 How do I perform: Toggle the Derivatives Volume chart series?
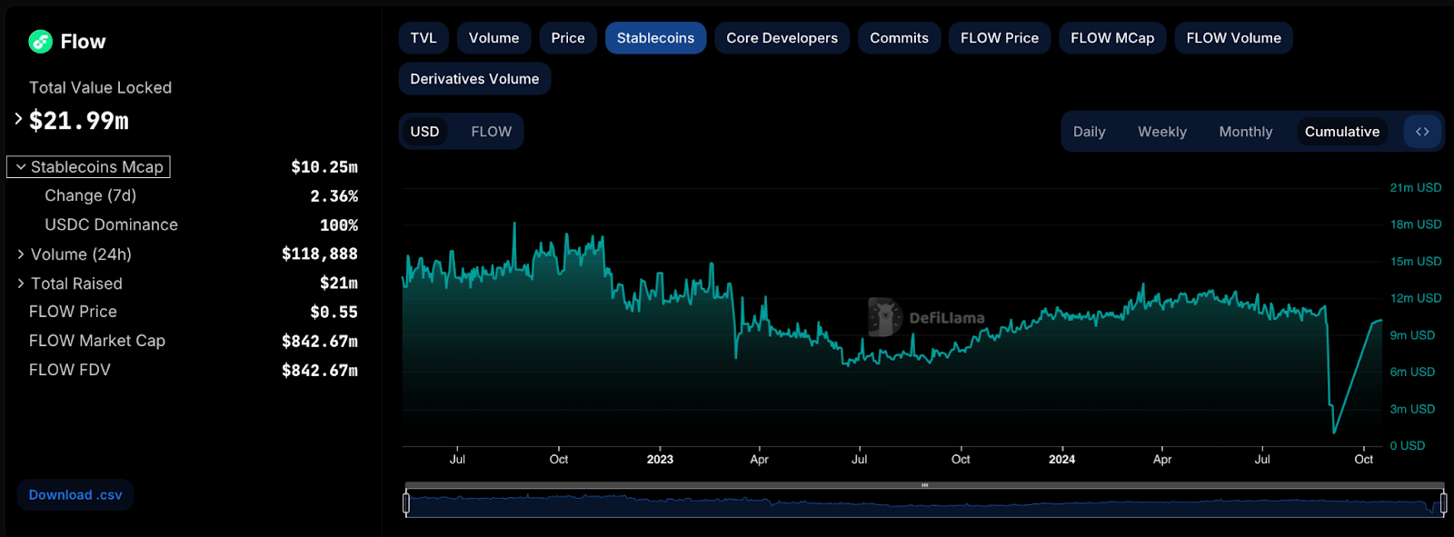point(474,79)
